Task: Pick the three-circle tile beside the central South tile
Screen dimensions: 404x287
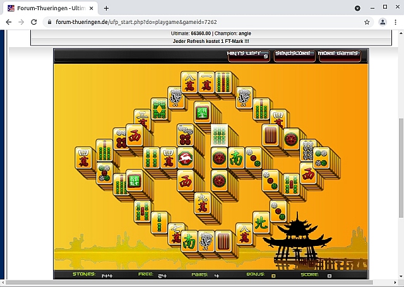Action: coord(253,158)
